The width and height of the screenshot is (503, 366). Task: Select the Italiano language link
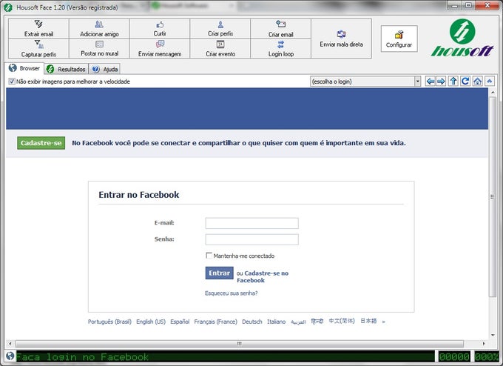pos(276,322)
